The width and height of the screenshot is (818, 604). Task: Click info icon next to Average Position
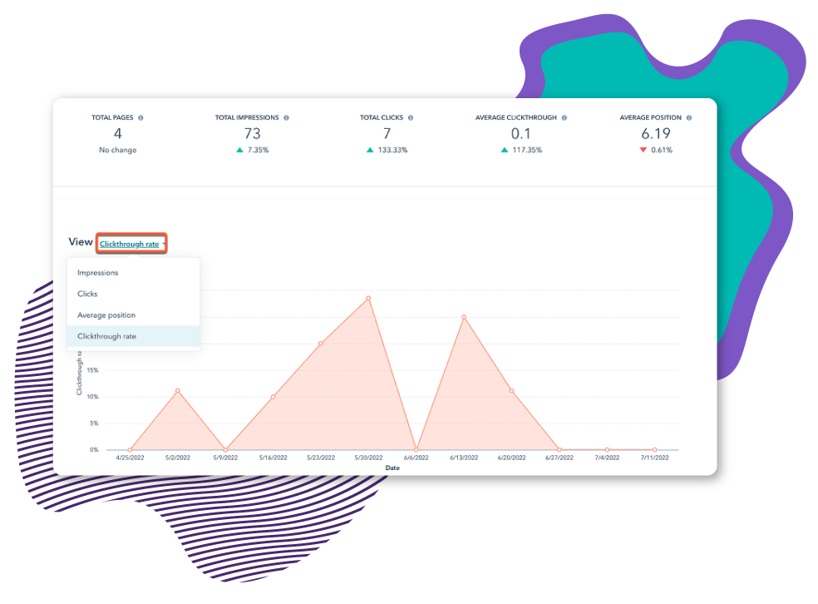689,118
